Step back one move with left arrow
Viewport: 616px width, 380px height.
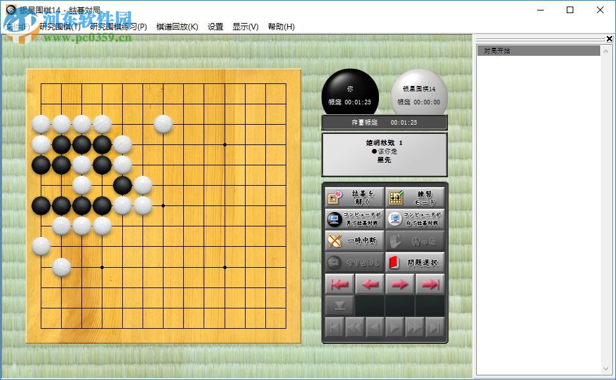coord(370,284)
